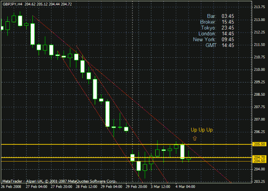The width and height of the screenshot is (268, 191).
Task: Click the 203.25 price scale label
Action: (x=259, y=182)
